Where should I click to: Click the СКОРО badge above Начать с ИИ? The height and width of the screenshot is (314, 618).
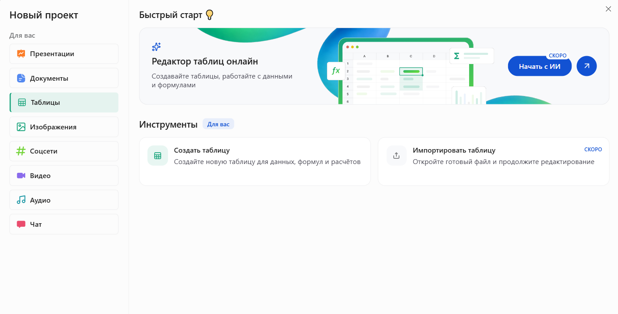click(558, 56)
